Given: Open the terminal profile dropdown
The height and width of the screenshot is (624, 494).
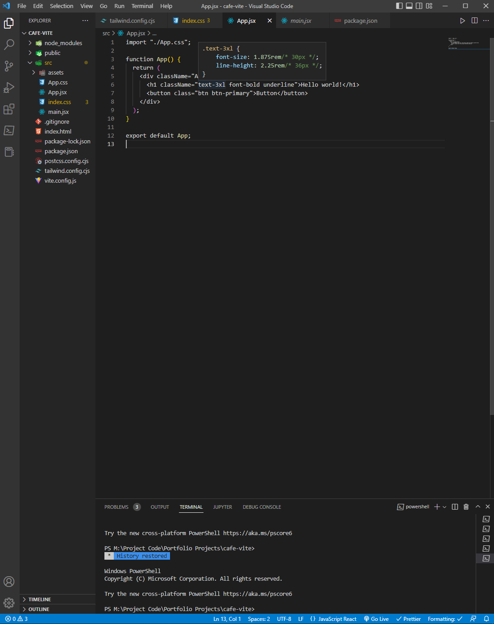Looking at the screenshot, I should click(444, 507).
